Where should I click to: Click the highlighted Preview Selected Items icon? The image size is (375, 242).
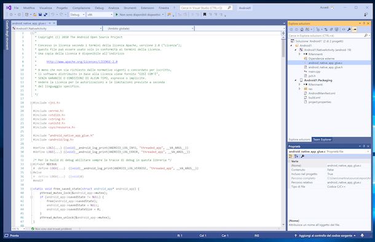(x=355, y=30)
